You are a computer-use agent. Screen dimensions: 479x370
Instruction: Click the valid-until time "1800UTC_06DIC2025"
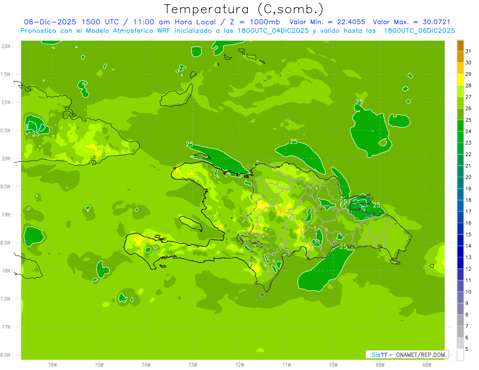pos(420,31)
